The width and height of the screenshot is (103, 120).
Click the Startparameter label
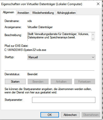(x=14, y=100)
